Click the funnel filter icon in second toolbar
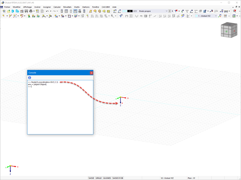The image size is (241, 180). coord(121,16)
